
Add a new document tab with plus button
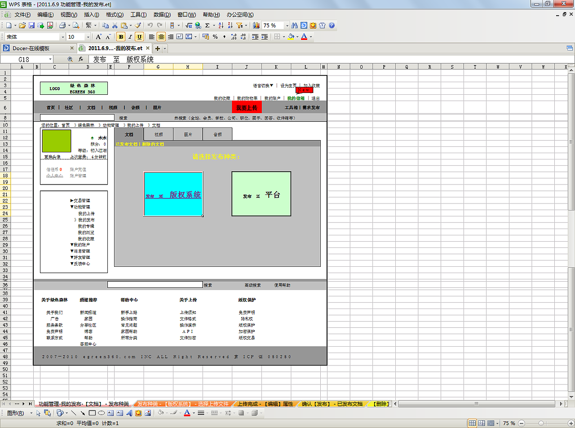click(158, 49)
